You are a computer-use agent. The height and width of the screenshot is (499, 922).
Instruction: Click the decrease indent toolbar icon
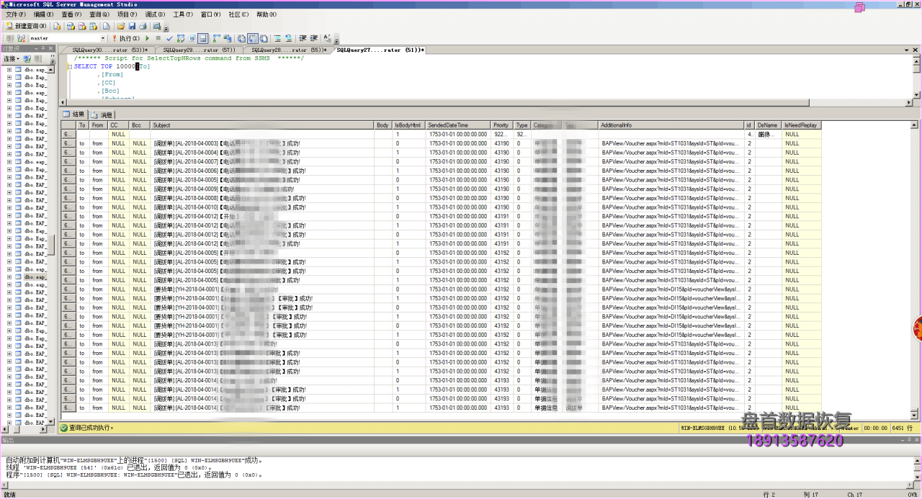(x=303, y=38)
